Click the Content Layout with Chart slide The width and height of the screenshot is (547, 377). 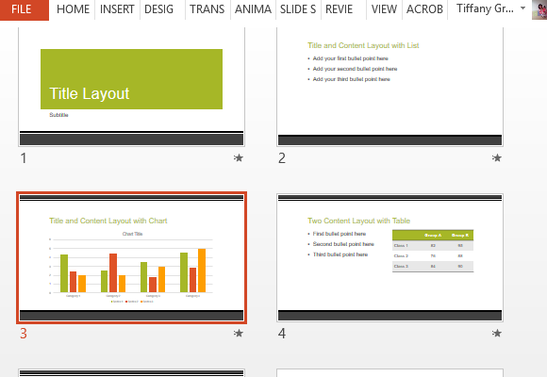pos(131,257)
